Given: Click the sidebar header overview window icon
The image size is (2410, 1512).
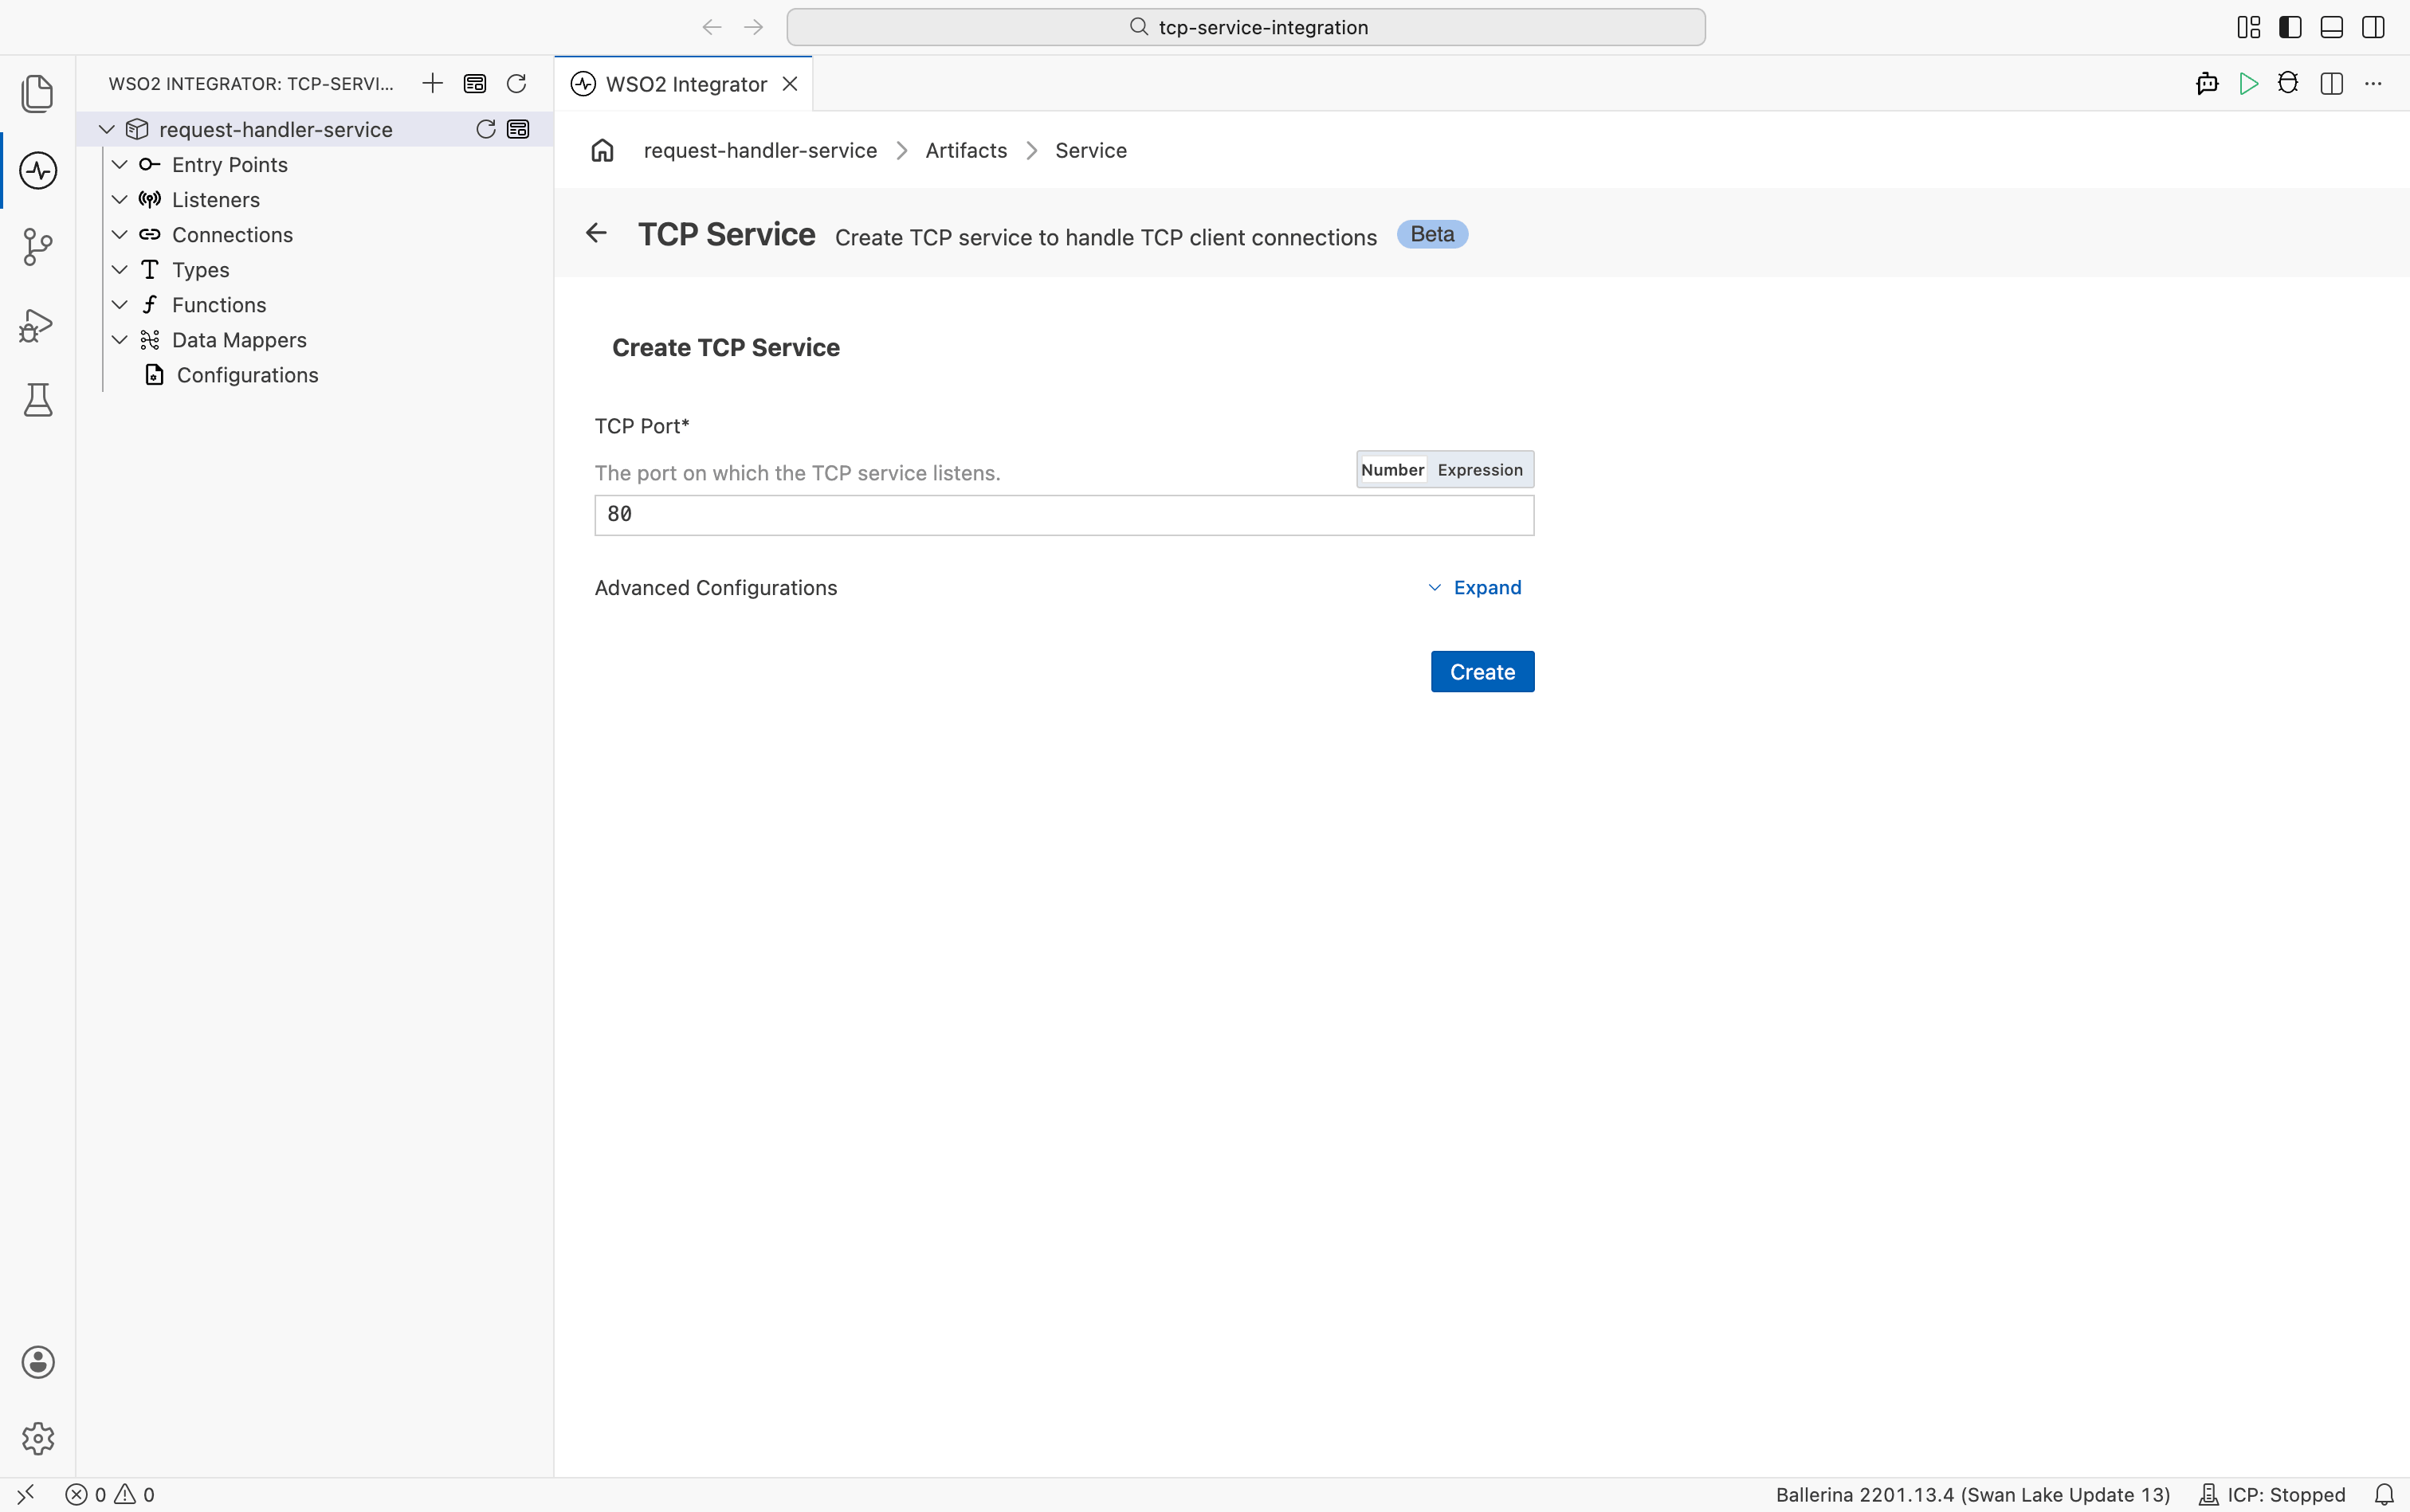Looking at the screenshot, I should [475, 83].
